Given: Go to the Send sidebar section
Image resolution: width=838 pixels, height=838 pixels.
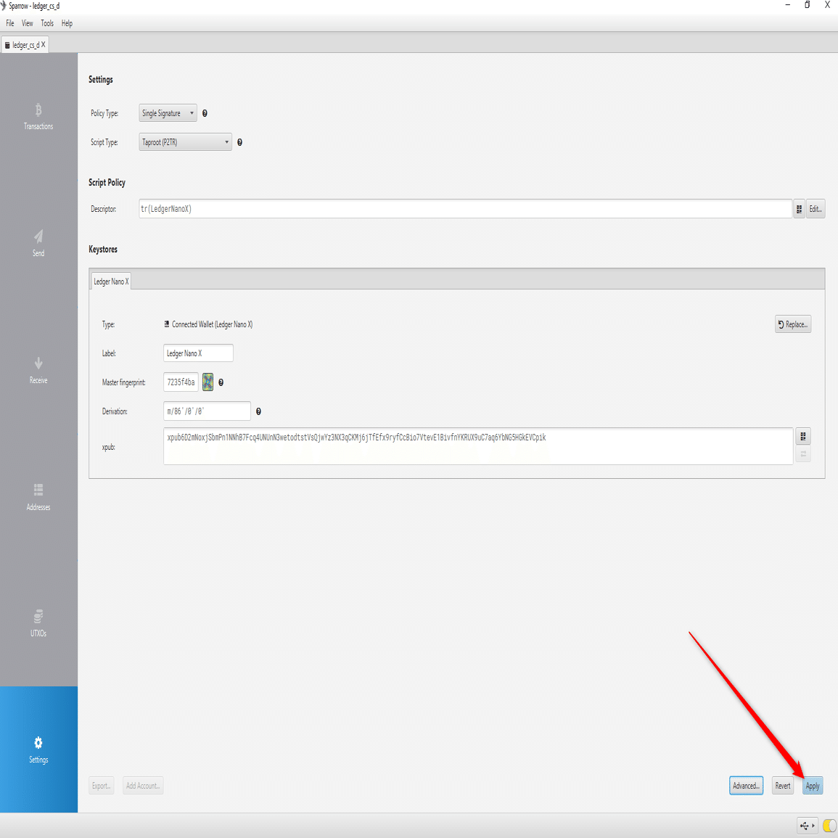Looking at the screenshot, I should tap(38, 243).
